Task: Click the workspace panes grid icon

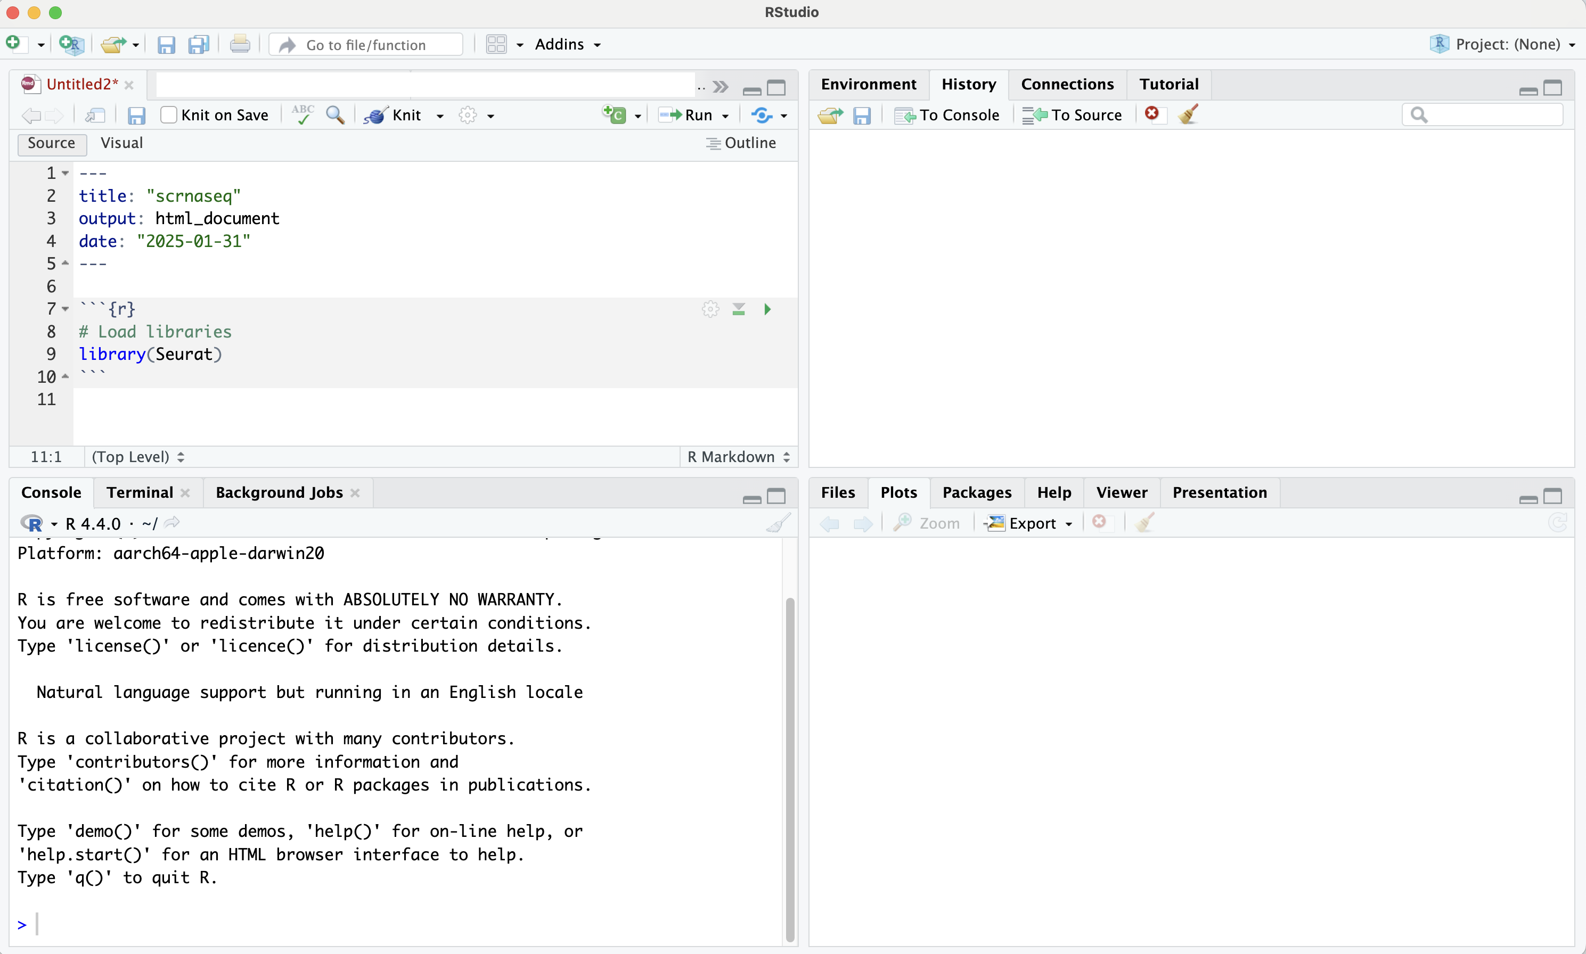Action: (496, 44)
